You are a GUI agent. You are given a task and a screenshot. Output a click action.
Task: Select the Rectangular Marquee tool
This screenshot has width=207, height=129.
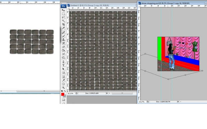(63, 14)
